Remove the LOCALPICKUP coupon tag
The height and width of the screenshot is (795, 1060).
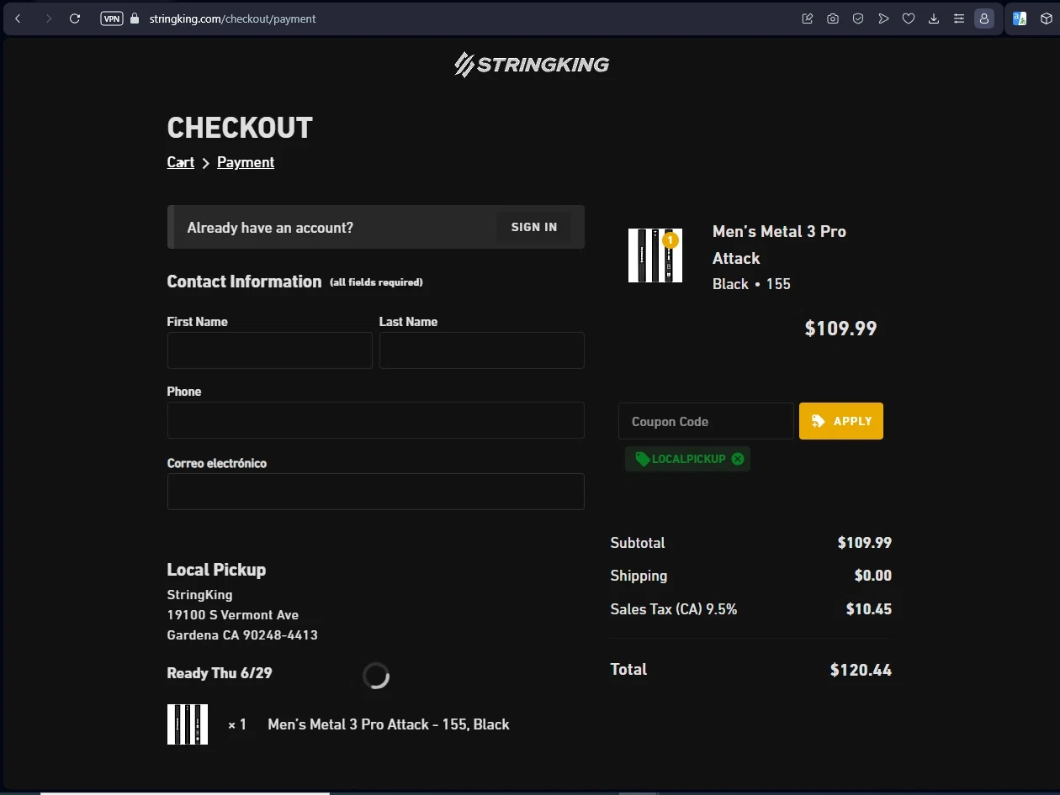738,459
